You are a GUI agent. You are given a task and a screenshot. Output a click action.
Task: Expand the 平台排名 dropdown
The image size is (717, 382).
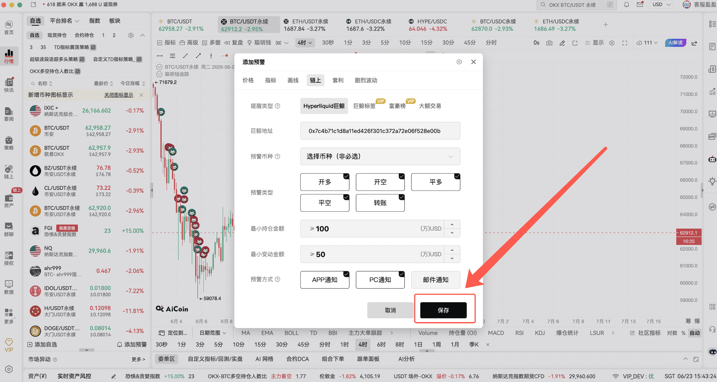tap(64, 21)
